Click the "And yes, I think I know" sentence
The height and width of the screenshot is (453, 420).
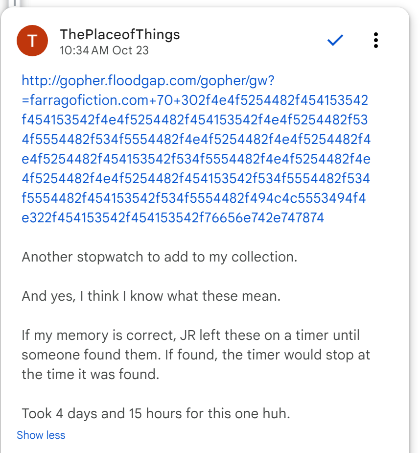[x=151, y=296]
